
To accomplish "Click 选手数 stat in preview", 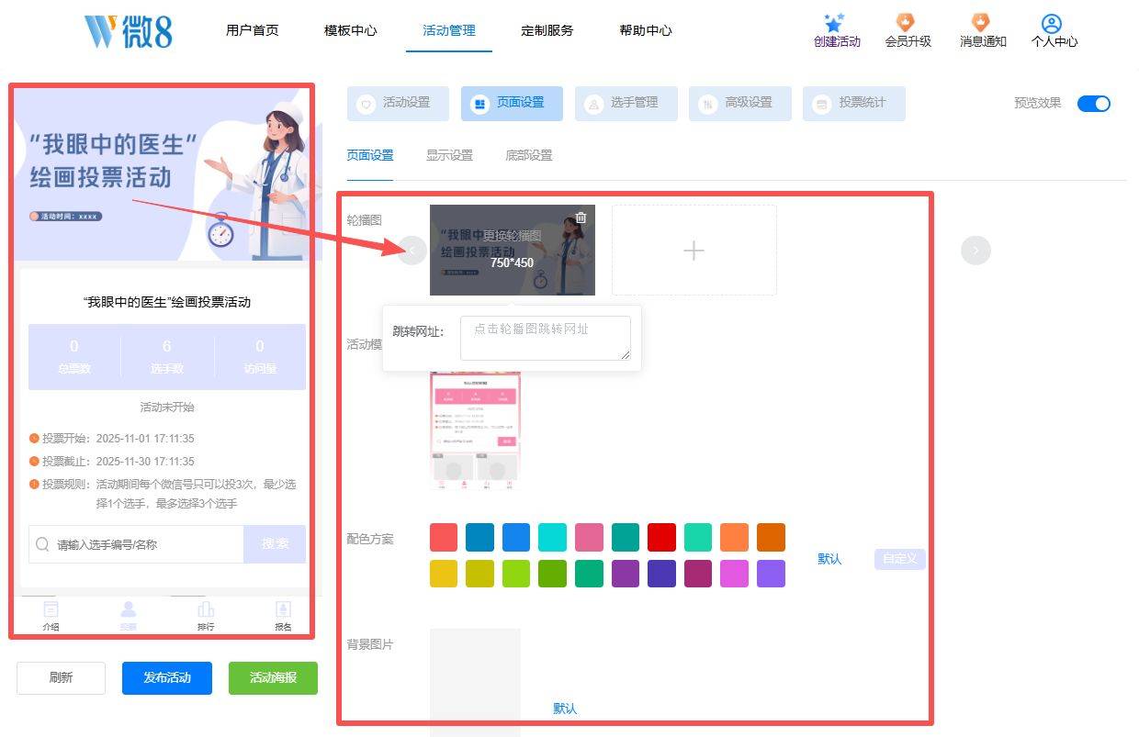I will [167, 357].
